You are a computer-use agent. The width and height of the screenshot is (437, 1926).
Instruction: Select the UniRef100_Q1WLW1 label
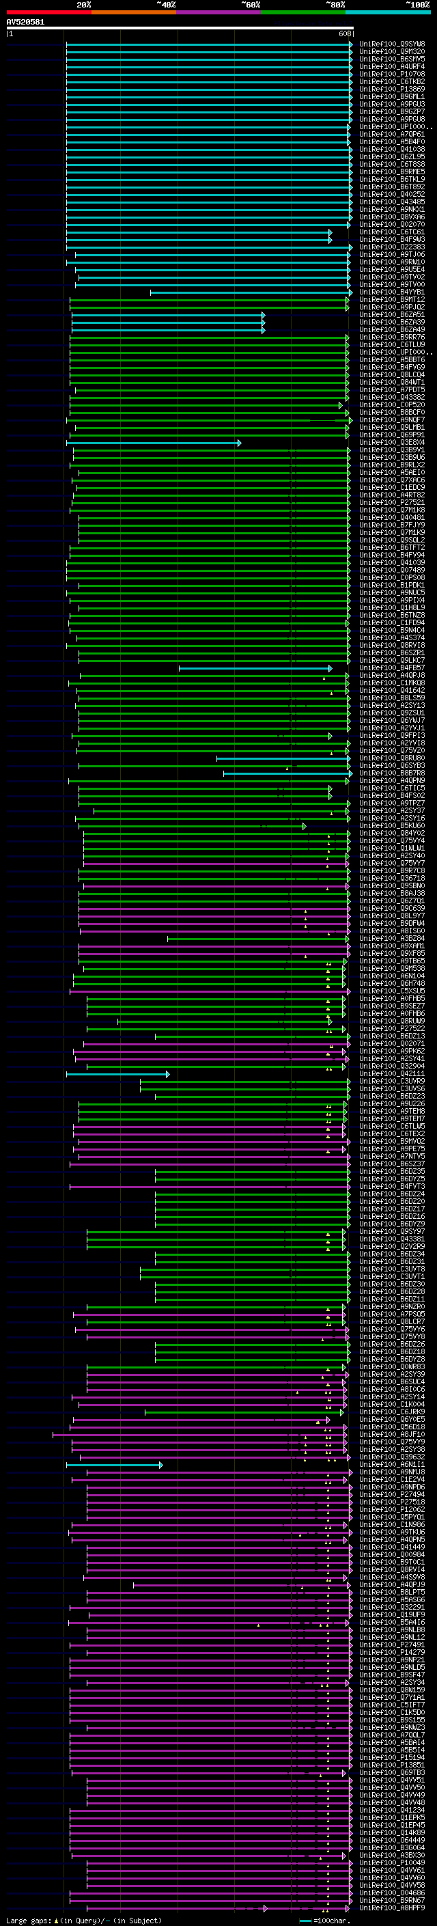392,849
